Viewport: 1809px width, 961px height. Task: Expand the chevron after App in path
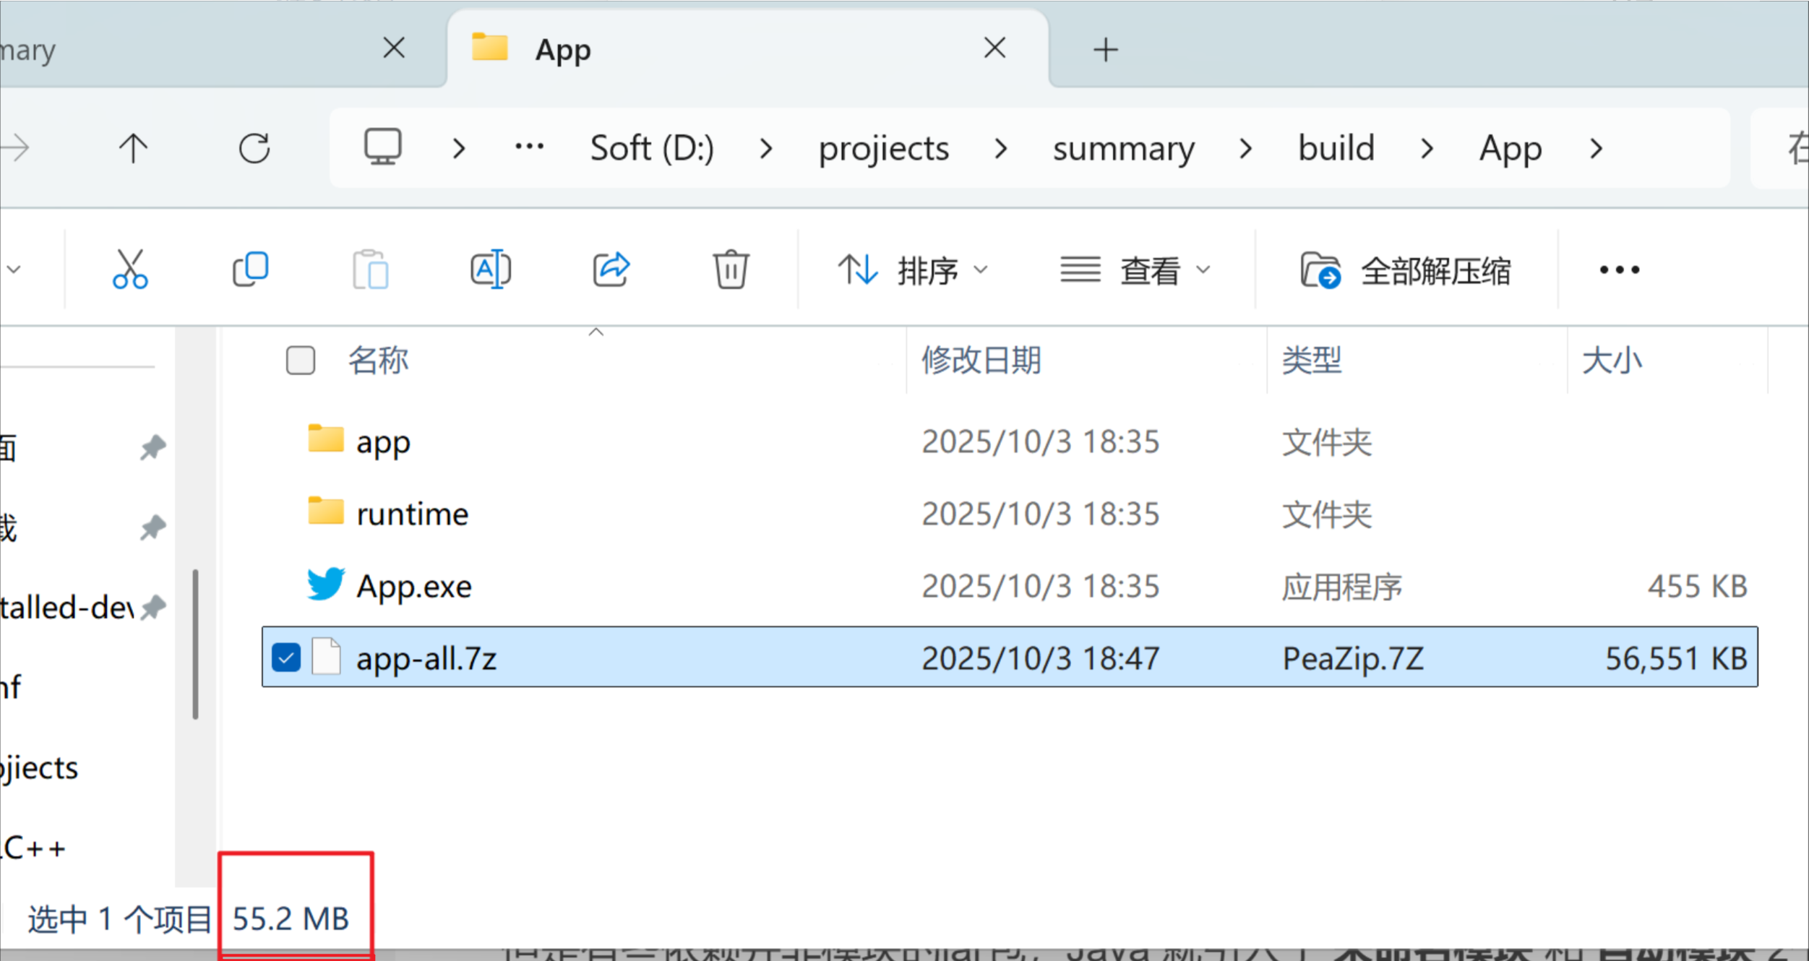click(1596, 149)
